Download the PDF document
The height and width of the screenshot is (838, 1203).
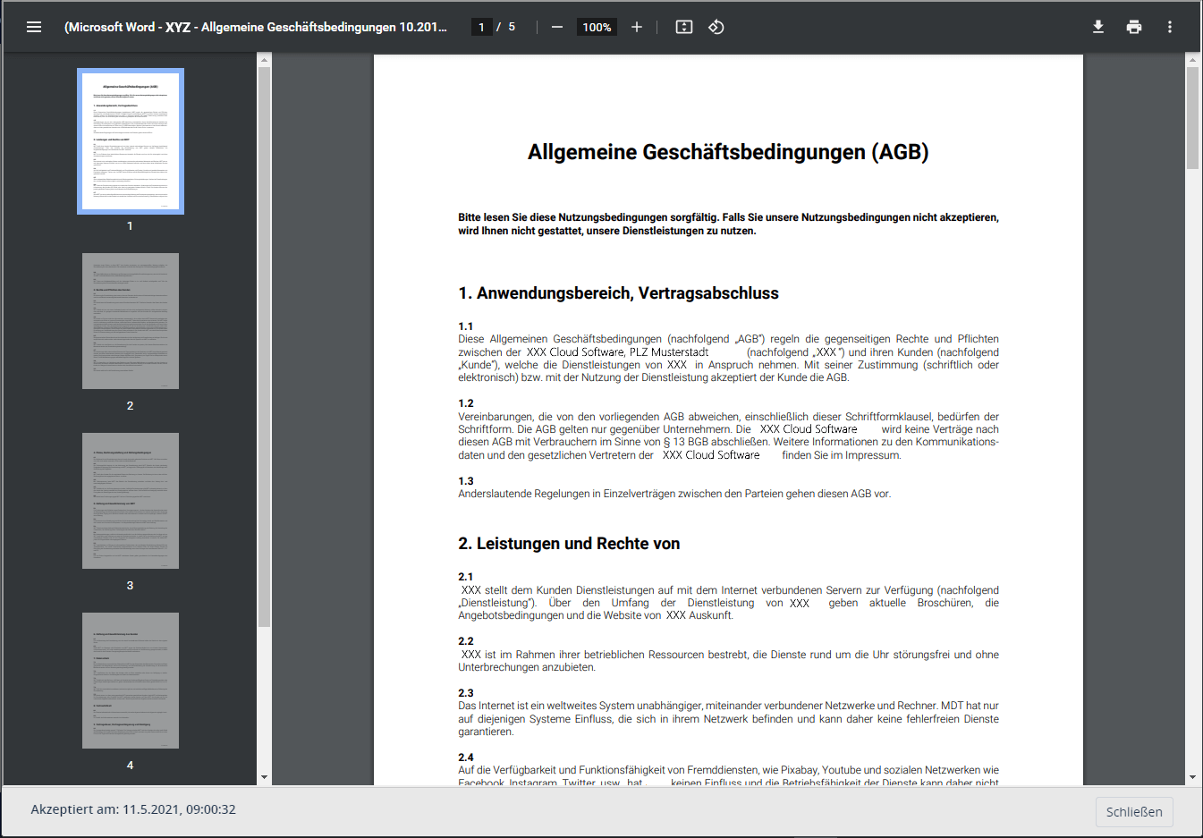[1098, 27]
